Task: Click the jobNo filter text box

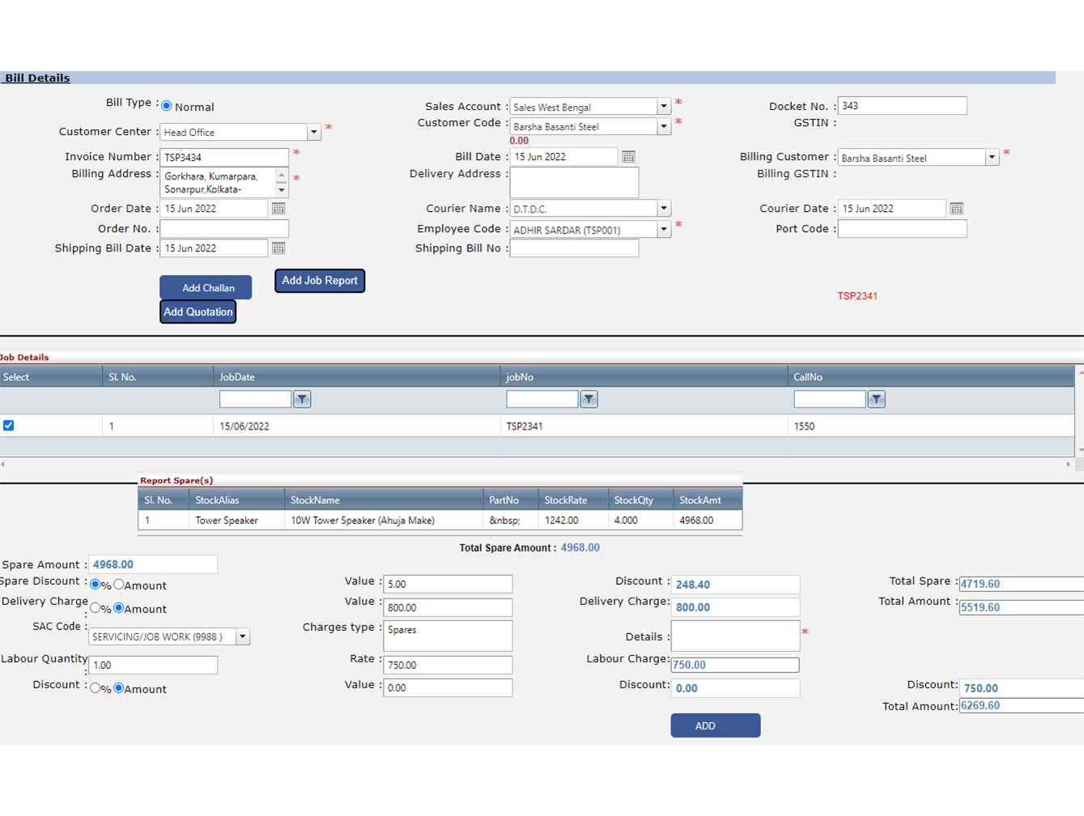Action: coord(542,399)
